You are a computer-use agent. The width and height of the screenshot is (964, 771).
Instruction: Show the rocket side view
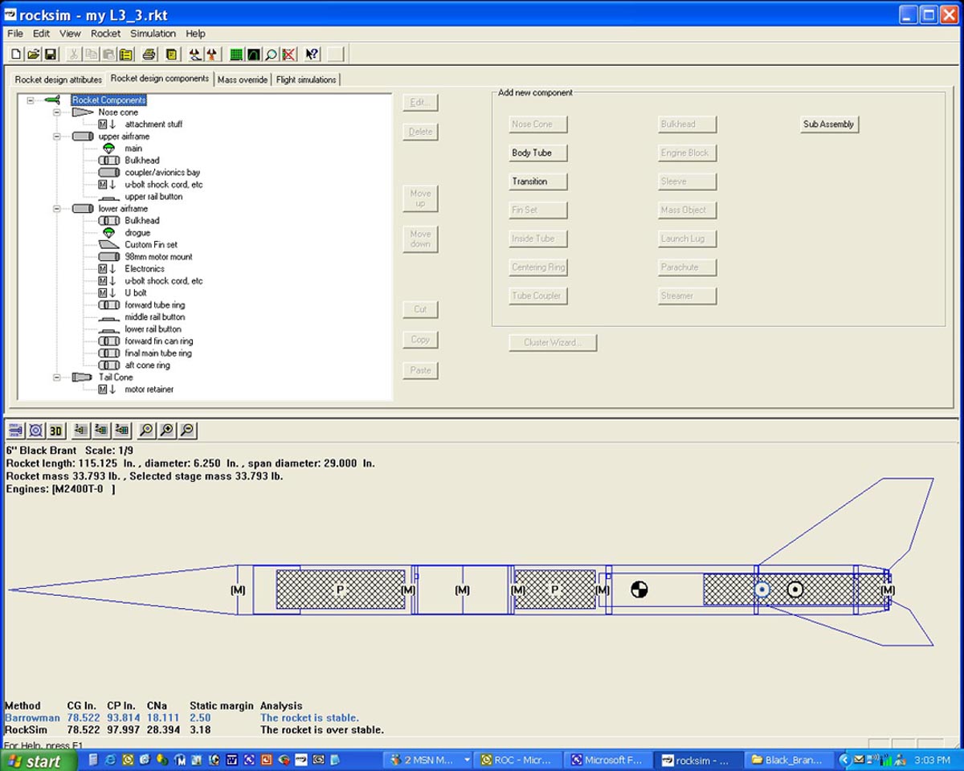point(15,430)
